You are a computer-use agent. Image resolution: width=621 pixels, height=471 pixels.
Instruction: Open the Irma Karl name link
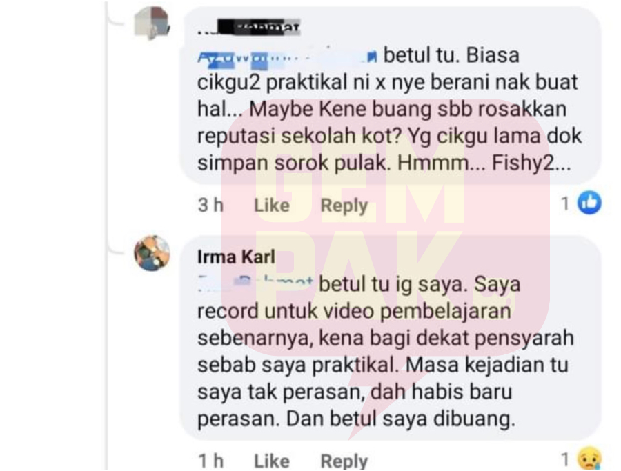pyautogui.click(x=236, y=257)
